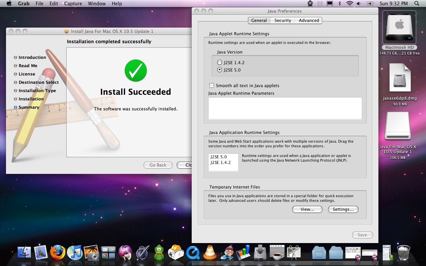
Task: Select javase6dp8.dmg file on desktop
Action: (400, 85)
